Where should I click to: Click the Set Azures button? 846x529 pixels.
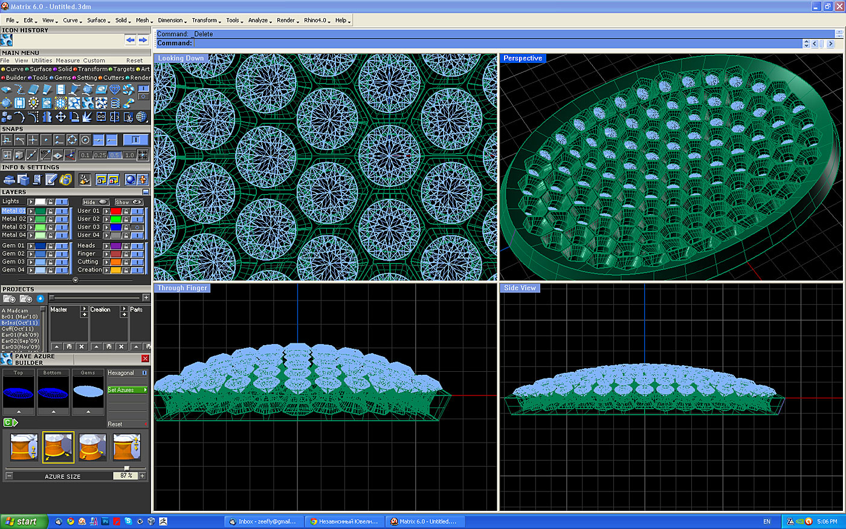pyautogui.click(x=127, y=390)
